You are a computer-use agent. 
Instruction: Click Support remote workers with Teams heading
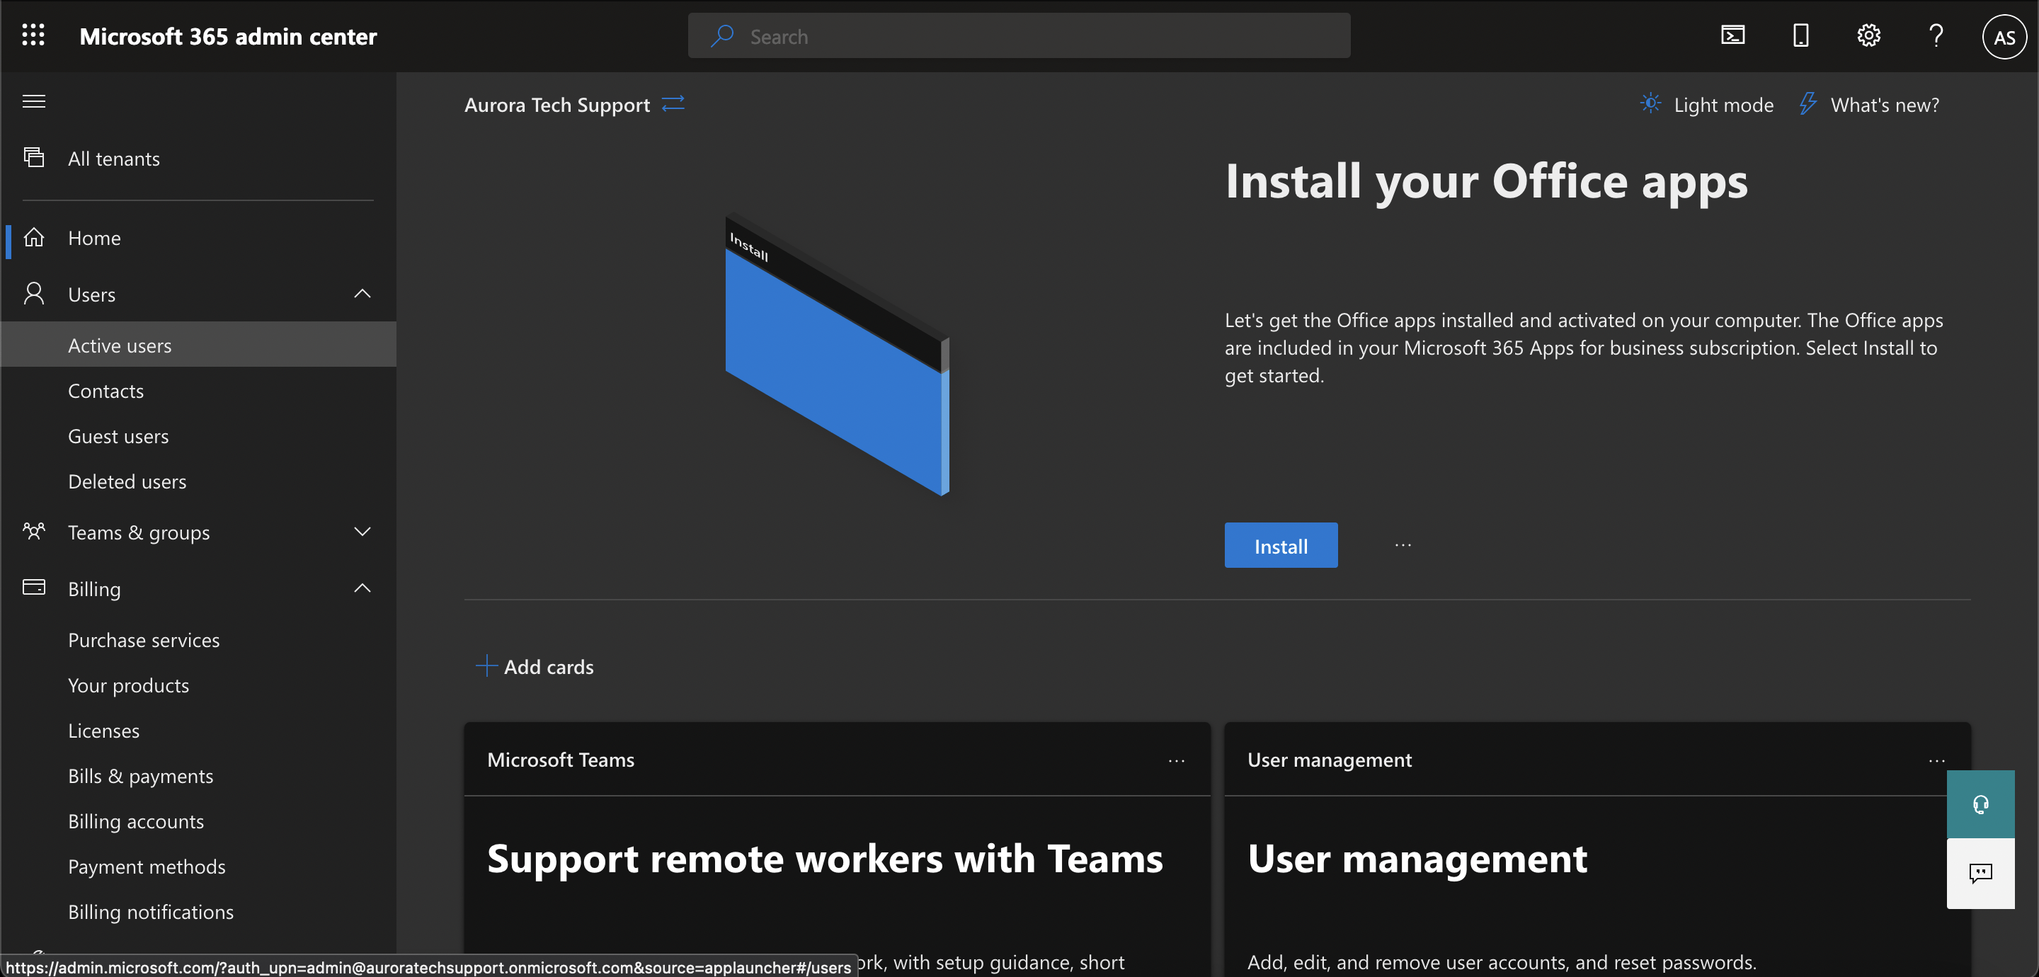(x=825, y=858)
